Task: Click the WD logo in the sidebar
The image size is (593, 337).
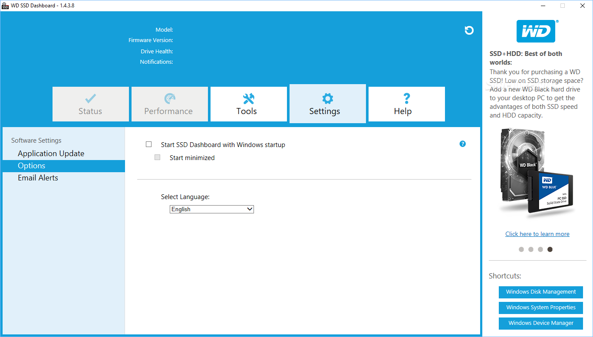Action: click(537, 31)
